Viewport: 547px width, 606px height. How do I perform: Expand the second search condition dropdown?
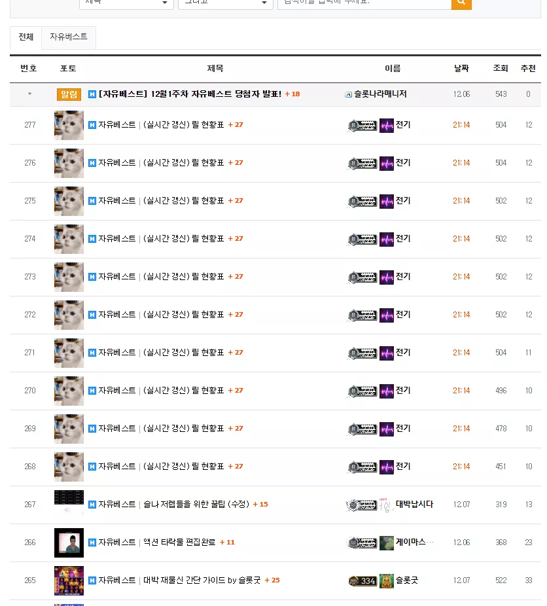(x=226, y=3)
